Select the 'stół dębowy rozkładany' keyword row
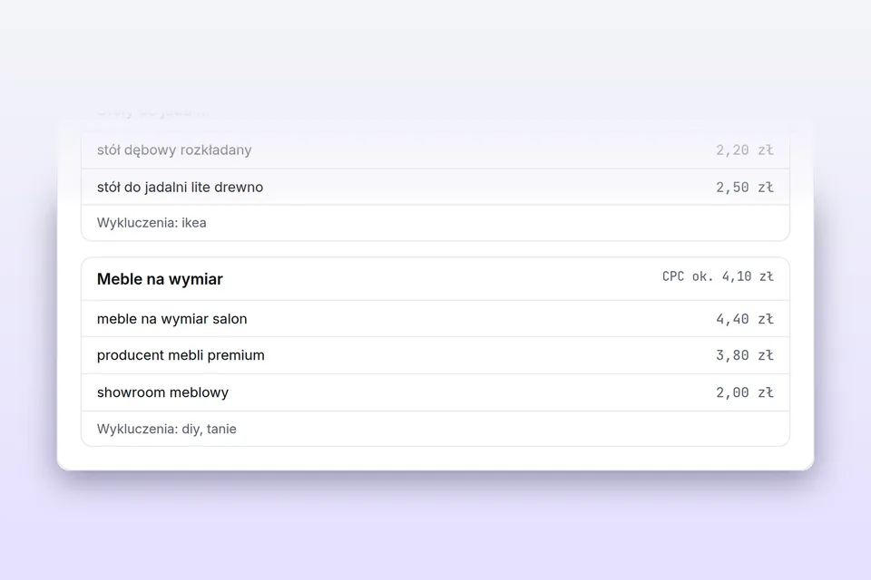871x580 pixels. coord(435,150)
